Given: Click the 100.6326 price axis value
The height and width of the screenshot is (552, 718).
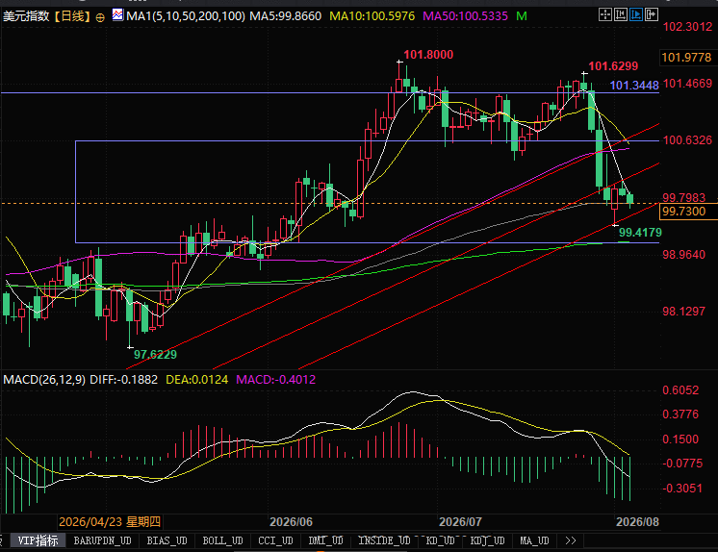Looking at the screenshot, I should tap(688, 140).
